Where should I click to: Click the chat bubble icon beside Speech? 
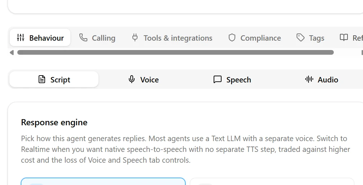[218, 80]
